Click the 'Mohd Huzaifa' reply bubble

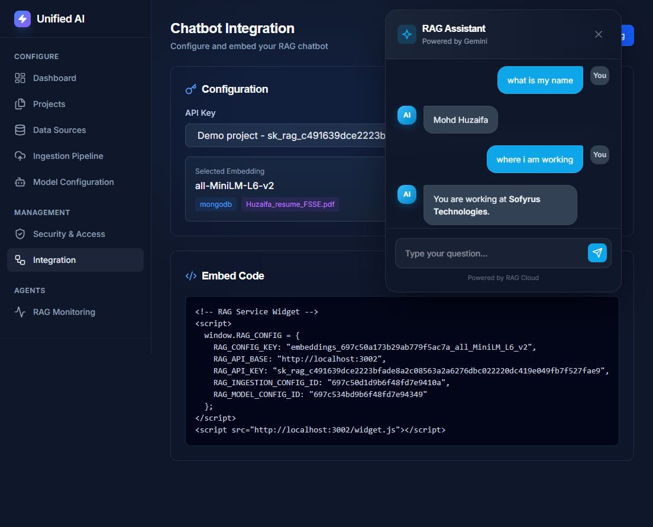(x=461, y=120)
